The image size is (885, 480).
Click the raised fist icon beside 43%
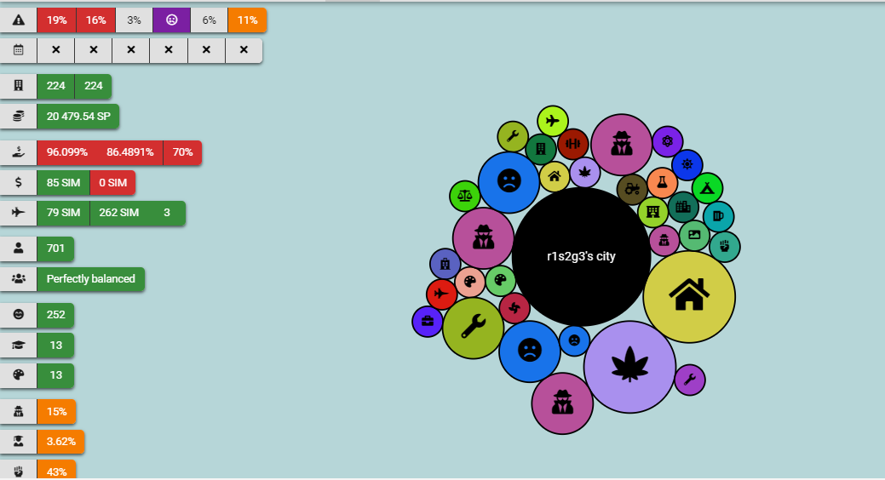[x=19, y=471]
